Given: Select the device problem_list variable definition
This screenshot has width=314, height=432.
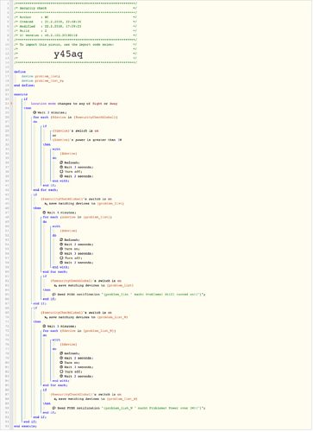Looking at the screenshot, I should tap(41, 76).
